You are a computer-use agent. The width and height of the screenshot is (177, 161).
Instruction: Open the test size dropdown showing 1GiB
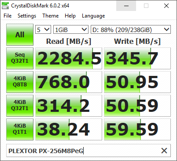(x=71, y=29)
